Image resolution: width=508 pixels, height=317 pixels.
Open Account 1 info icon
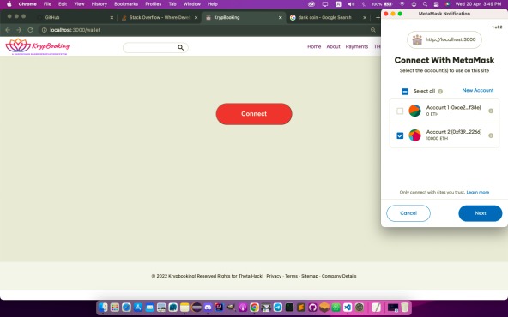(x=491, y=111)
